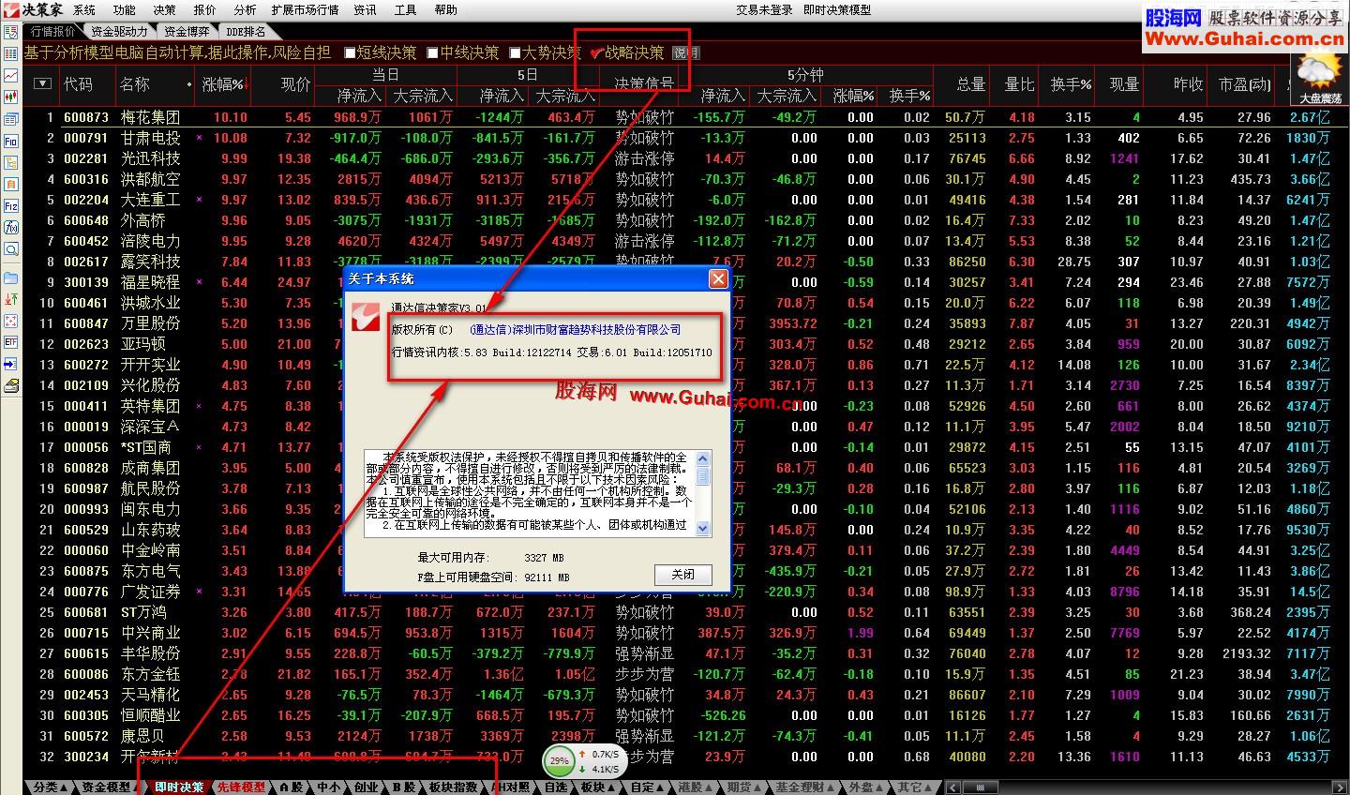The image size is (1350, 795).
Task: Click the 交易未登录 status text
Action: 764,10
